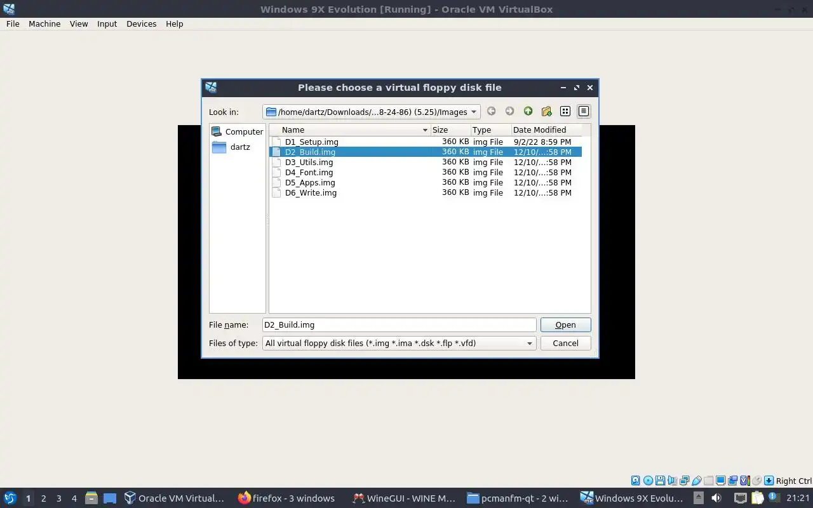
Task: Switch to Oracle VM VirtualBox taskbar entry
Action: 174,498
